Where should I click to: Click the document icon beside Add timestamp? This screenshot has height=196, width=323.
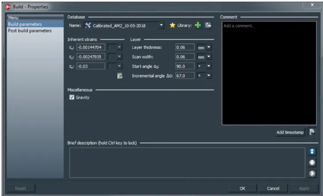(x=312, y=132)
